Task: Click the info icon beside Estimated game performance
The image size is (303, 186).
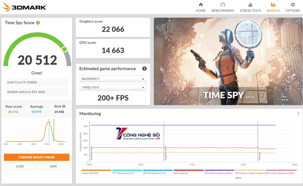Action: click(x=144, y=69)
